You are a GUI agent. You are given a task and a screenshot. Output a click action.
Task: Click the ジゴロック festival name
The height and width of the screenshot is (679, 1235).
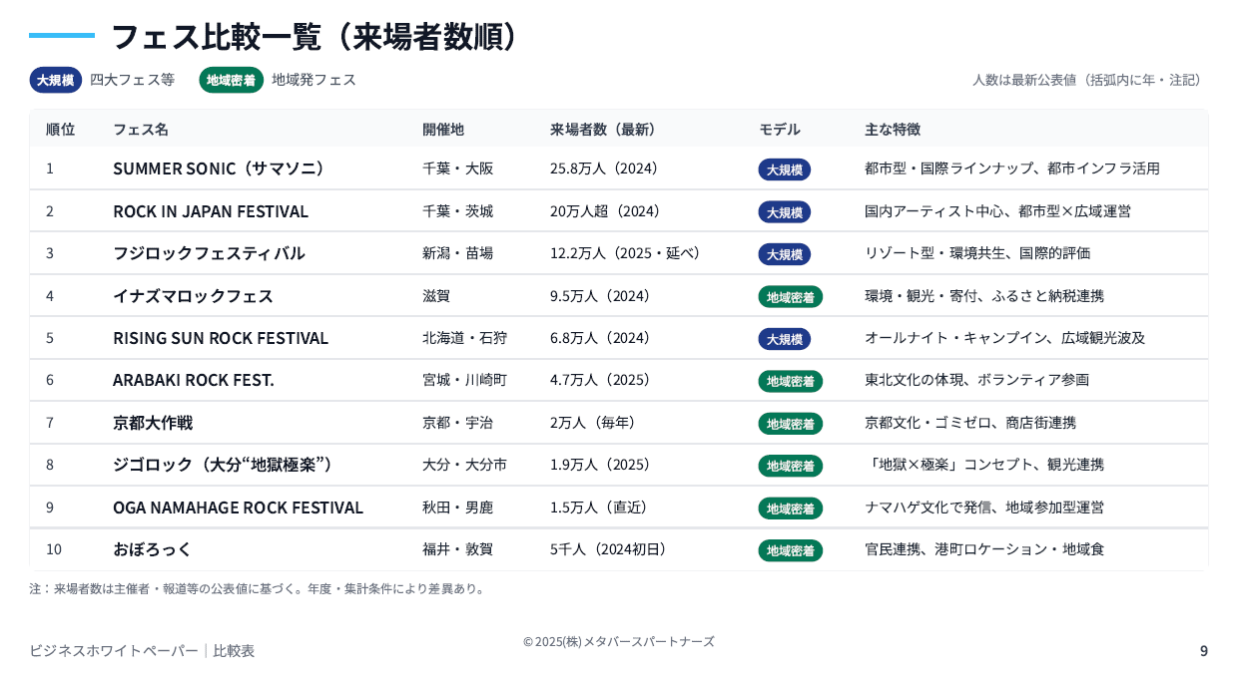[223, 465]
